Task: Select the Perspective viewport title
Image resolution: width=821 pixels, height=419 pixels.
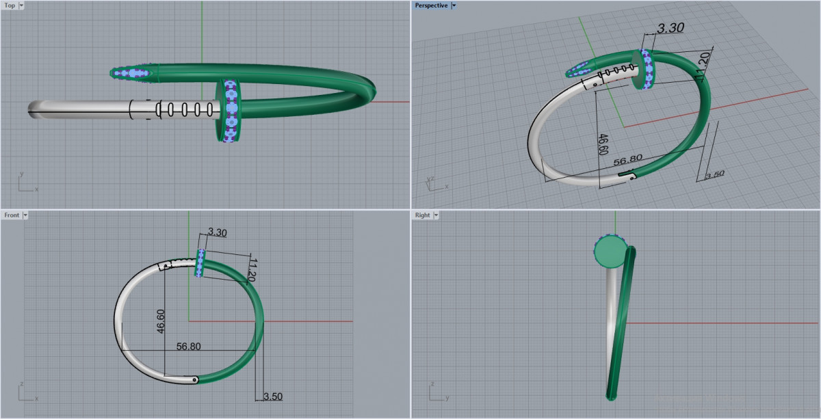Action: (x=431, y=5)
